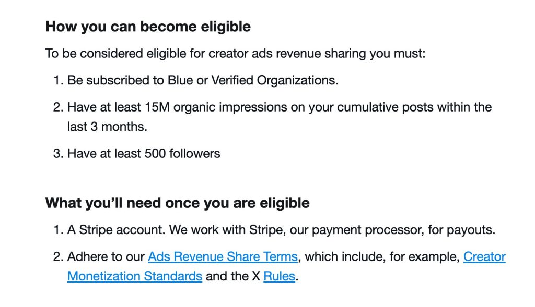This screenshot has width=535, height=307.
Task: Click the Monetization Standards link text
Action: tap(135, 276)
